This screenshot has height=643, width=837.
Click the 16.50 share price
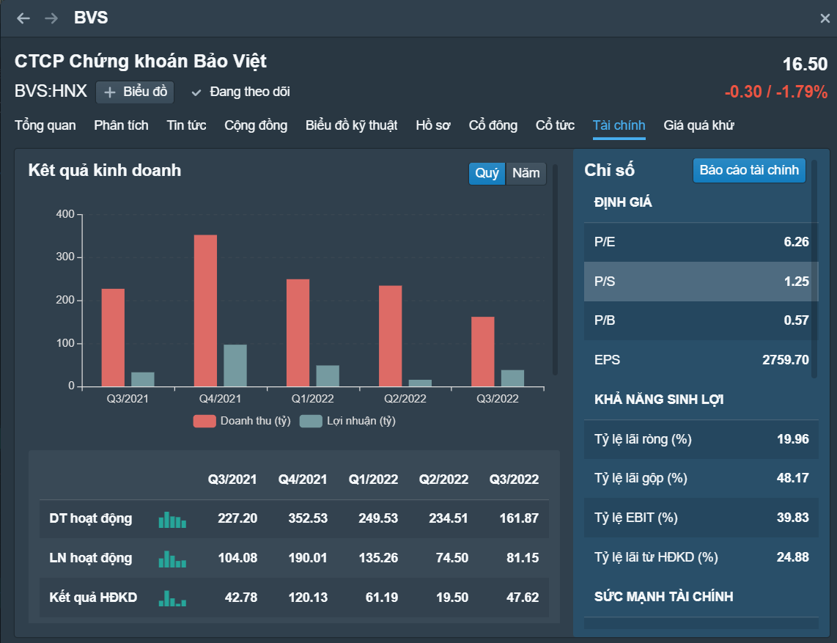pyautogui.click(x=805, y=65)
